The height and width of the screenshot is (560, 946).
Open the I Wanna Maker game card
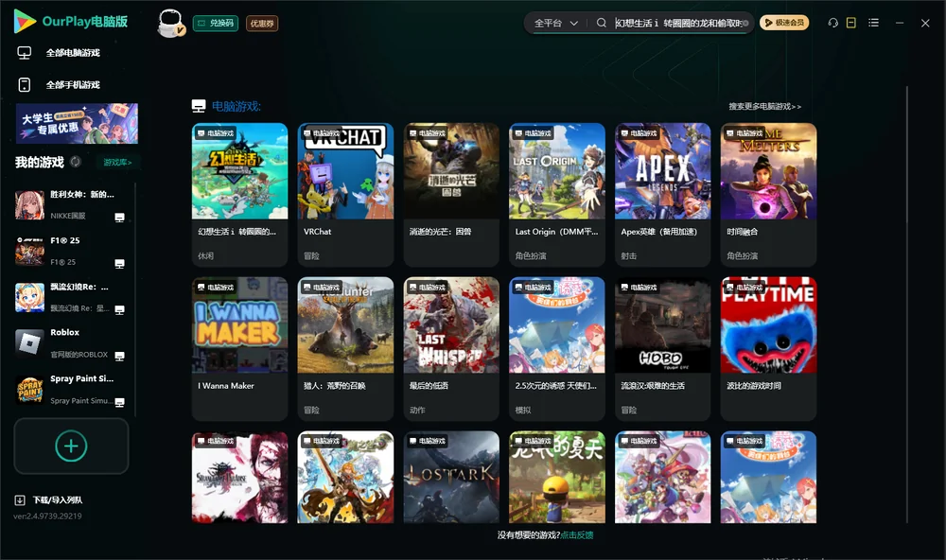point(239,349)
